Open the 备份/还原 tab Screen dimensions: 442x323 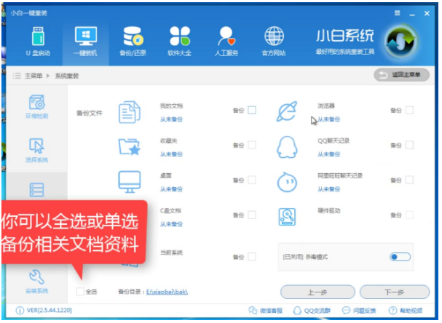[x=133, y=41]
